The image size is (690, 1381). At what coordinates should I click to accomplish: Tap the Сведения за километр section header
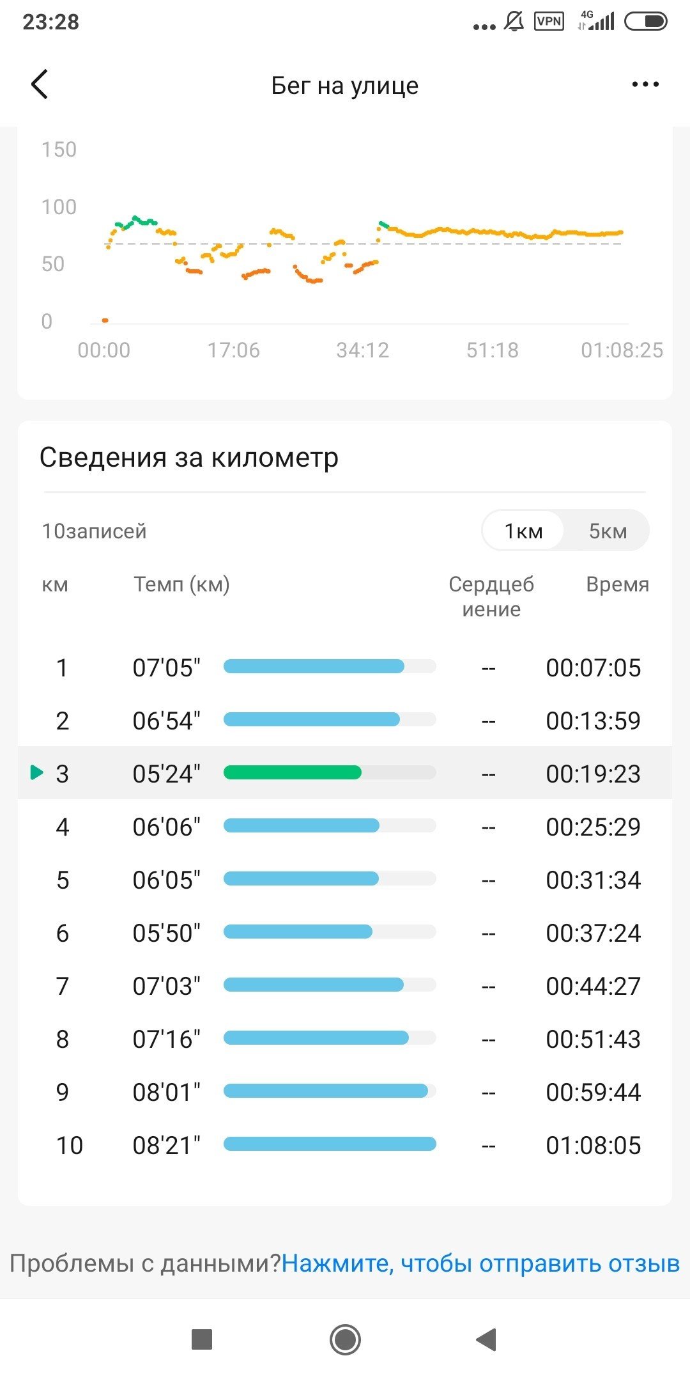[189, 458]
